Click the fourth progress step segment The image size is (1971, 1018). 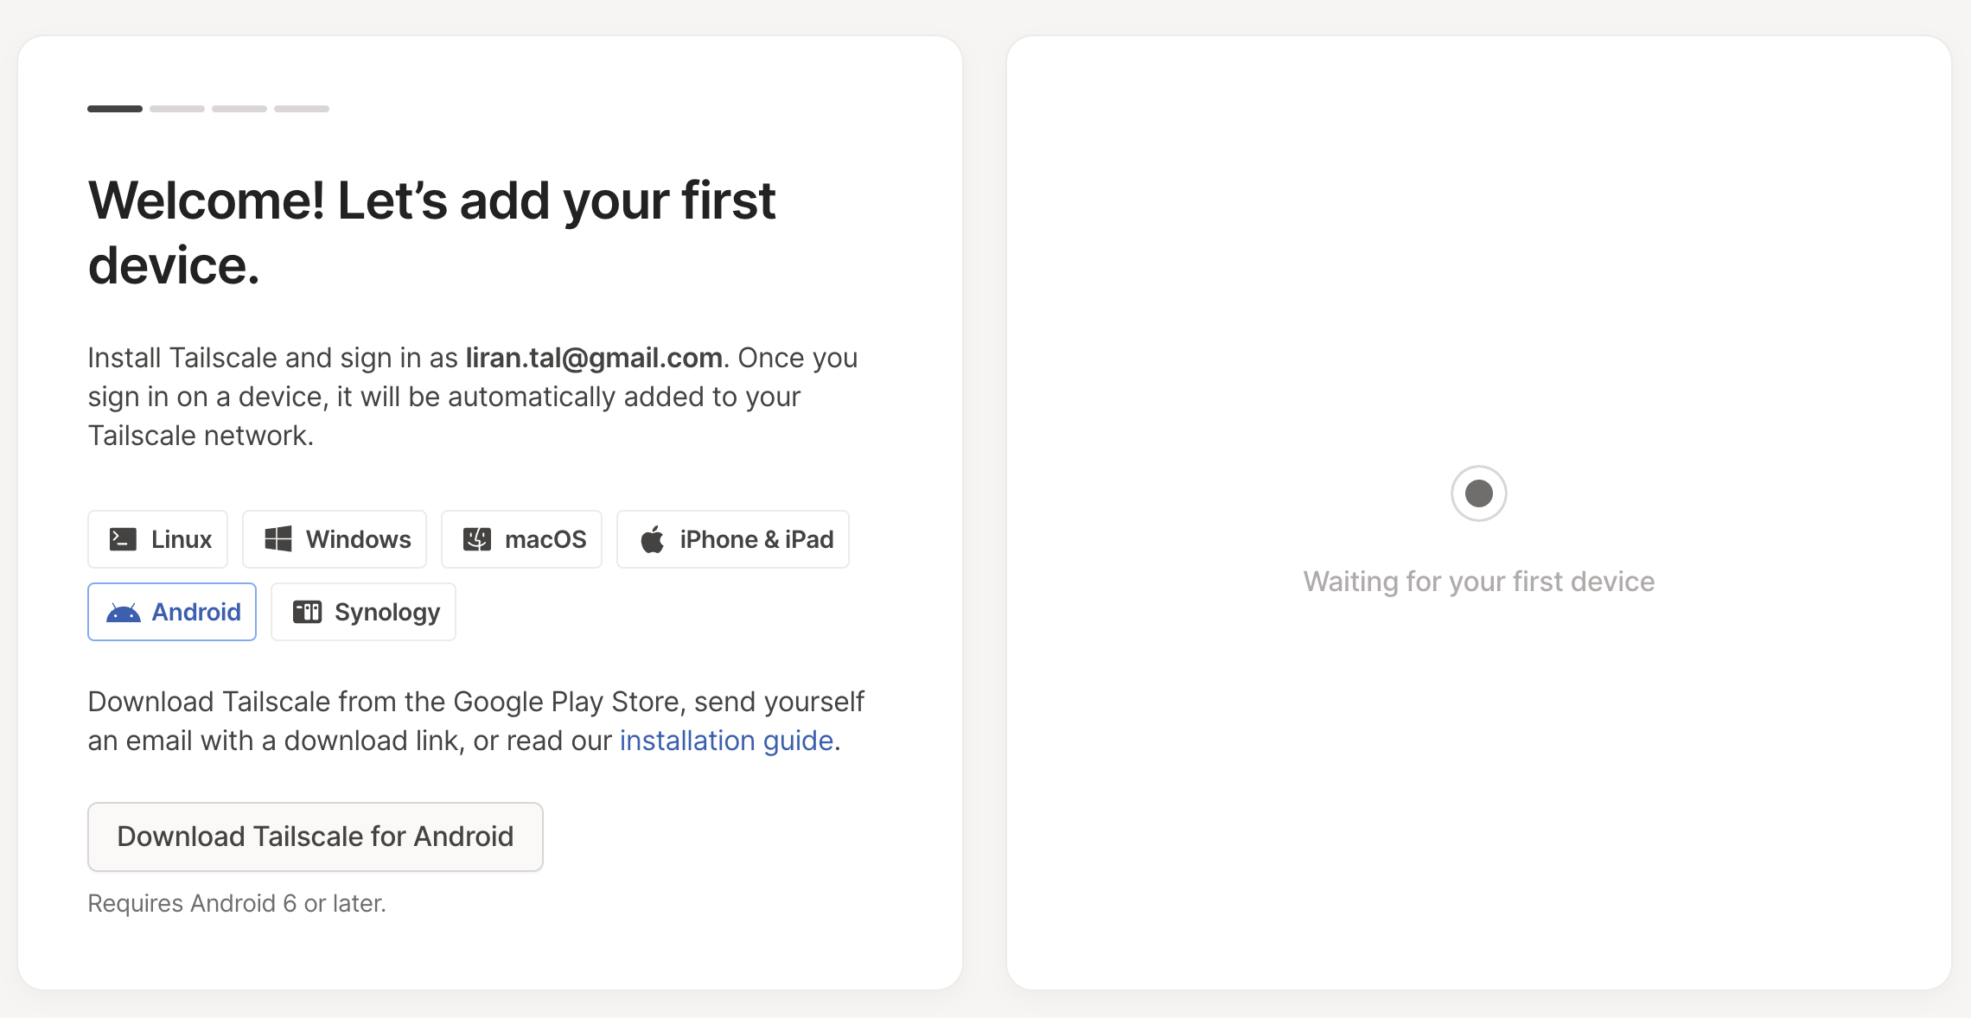(302, 109)
